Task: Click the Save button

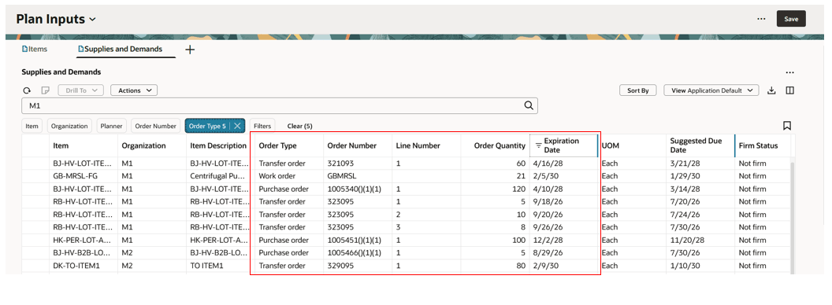Action: 791,19
